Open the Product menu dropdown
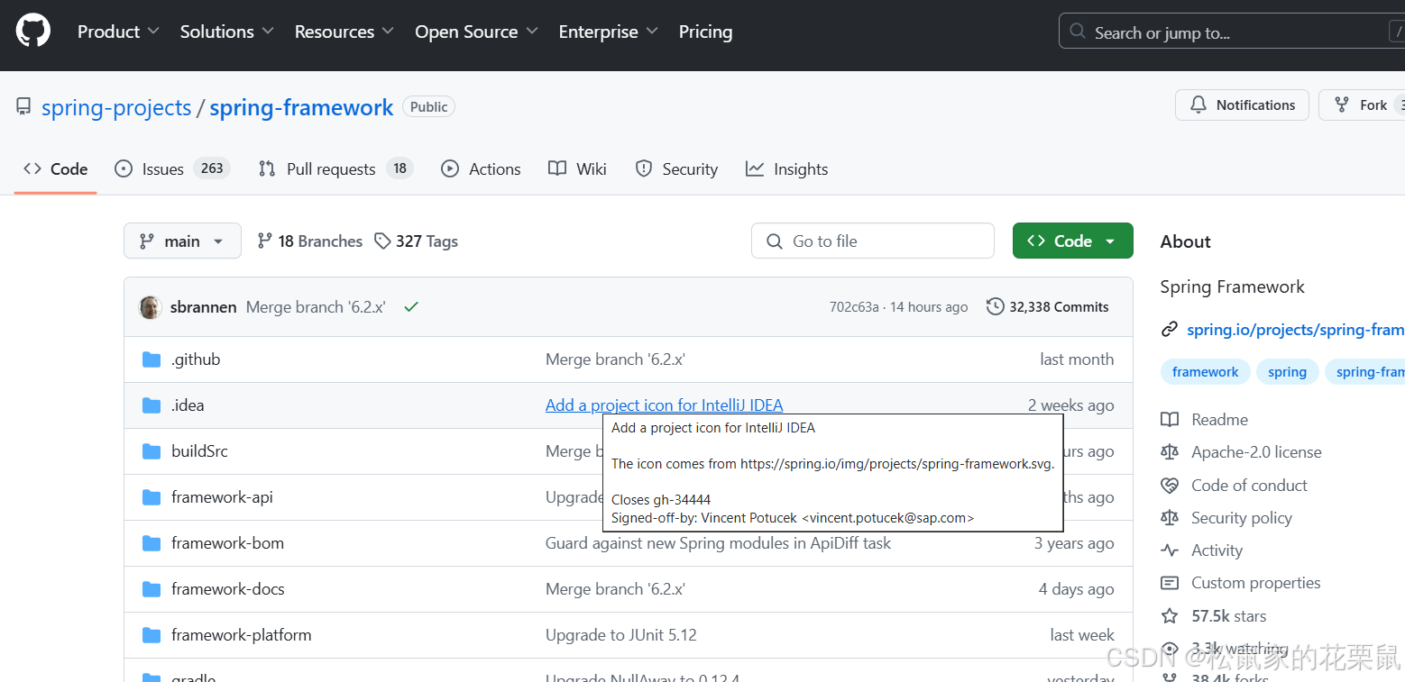 [118, 32]
